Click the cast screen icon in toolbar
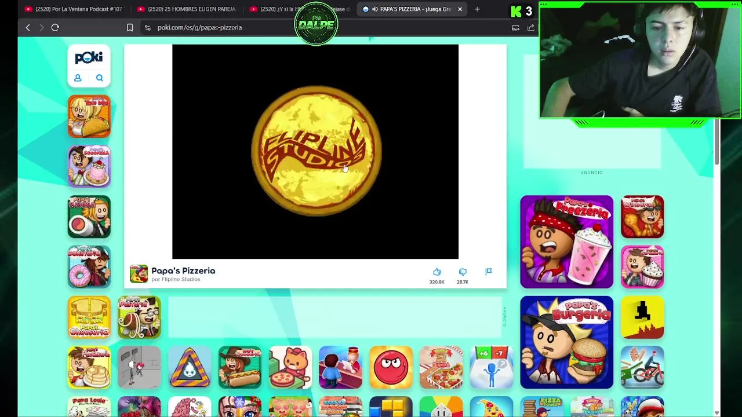 [x=515, y=27]
